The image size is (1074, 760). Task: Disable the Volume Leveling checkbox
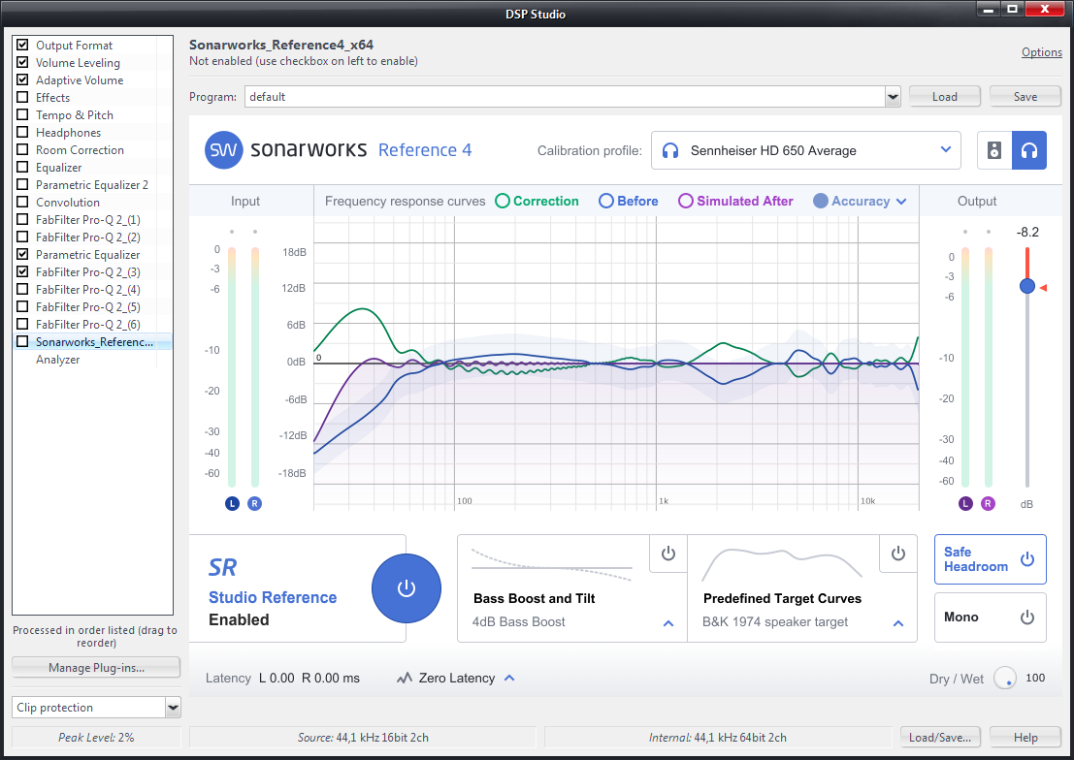(x=22, y=62)
